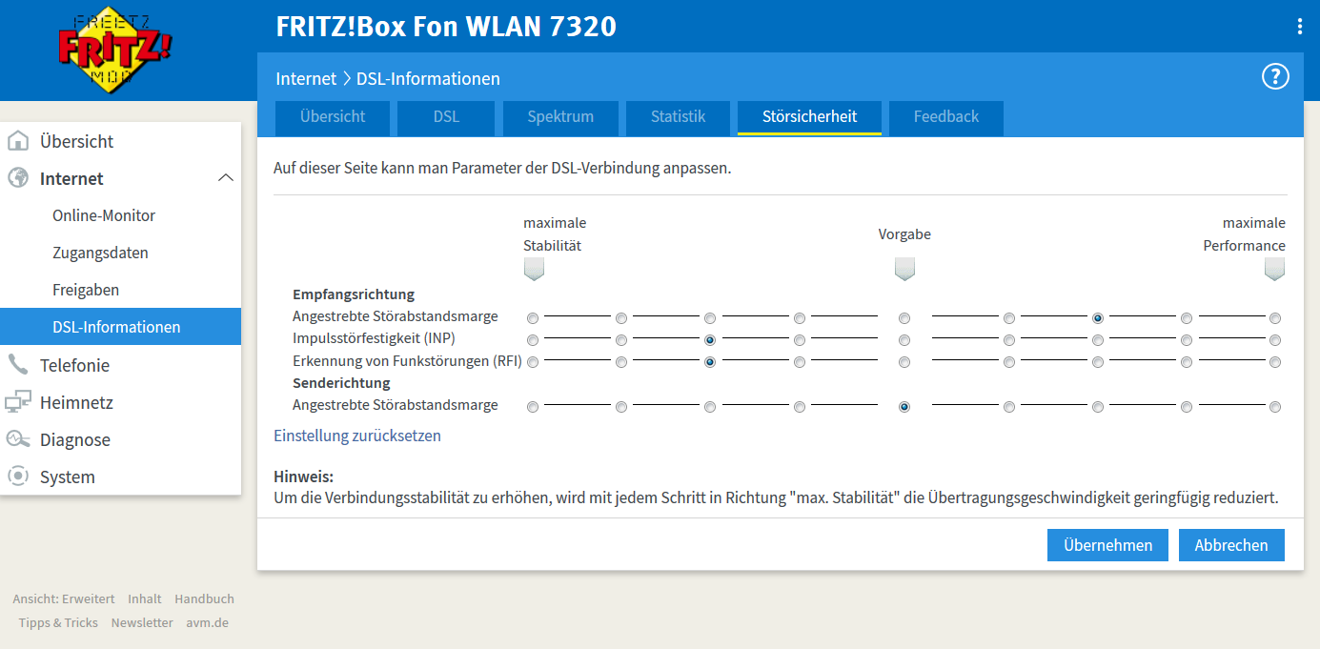Open the Tipps & Tricks link
Image resolution: width=1320 pixels, height=649 pixels.
[x=58, y=623]
